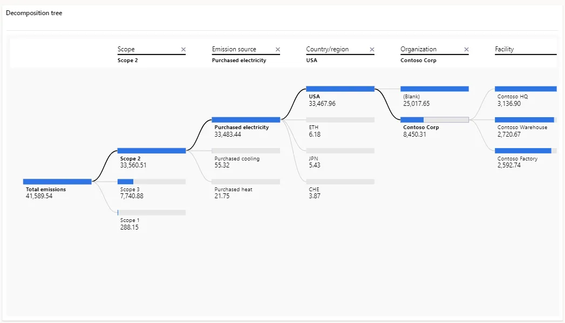Image resolution: width=565 pixels, height=323 pixels.
Task: Select the CHE country bar
Action: point(340,181)
